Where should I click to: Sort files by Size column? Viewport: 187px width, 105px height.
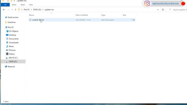[x=124, y=15]
